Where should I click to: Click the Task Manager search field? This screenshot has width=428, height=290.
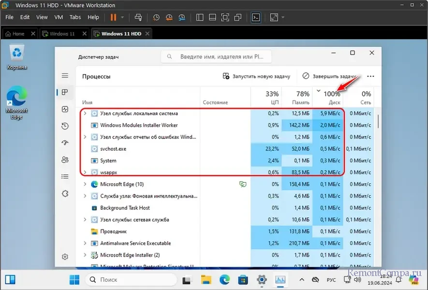216,57
